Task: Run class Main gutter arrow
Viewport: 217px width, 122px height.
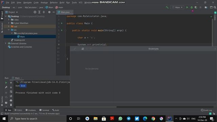Action: pos(62,23)
